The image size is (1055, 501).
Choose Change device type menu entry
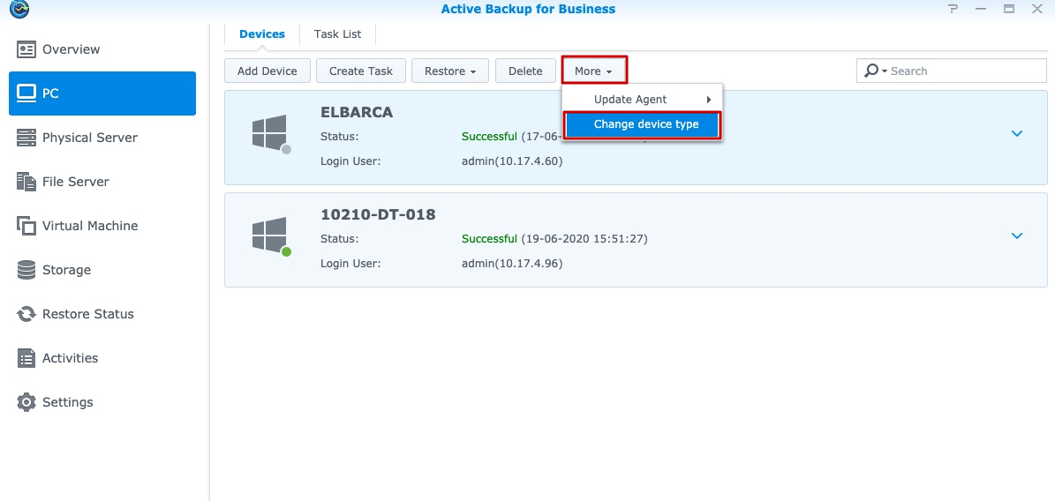pyautogui.click(x=642, y=125)
